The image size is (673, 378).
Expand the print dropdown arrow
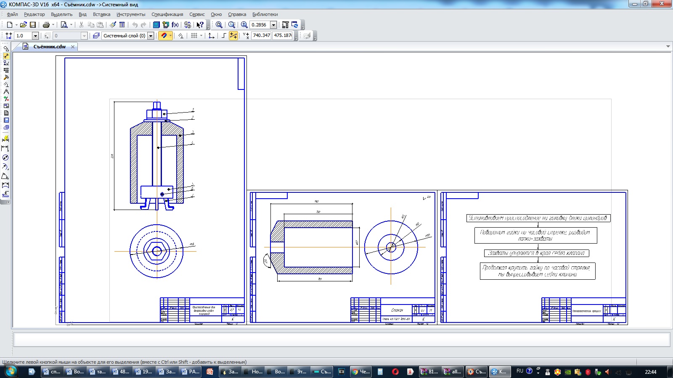pyautogui.click(x=53, y=25)
